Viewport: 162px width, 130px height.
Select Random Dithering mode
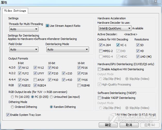coord(51,107)
